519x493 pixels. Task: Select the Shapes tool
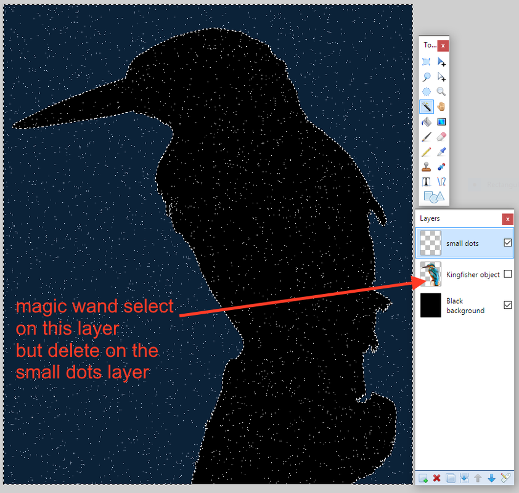(x=434, y=197)
